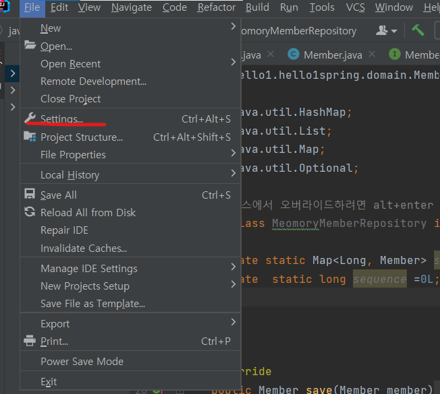Open Project Structure... entry
Screen dimensions: 440x394
click(x=130, y=137)
